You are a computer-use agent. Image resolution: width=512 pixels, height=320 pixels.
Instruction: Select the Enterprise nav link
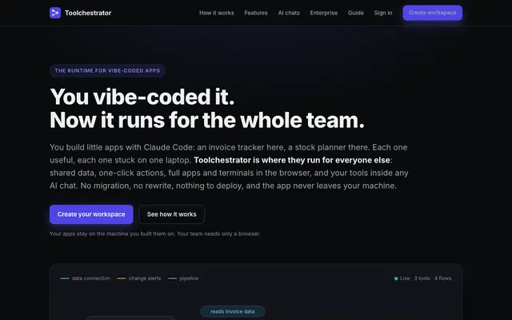click(x=324, y=13)
